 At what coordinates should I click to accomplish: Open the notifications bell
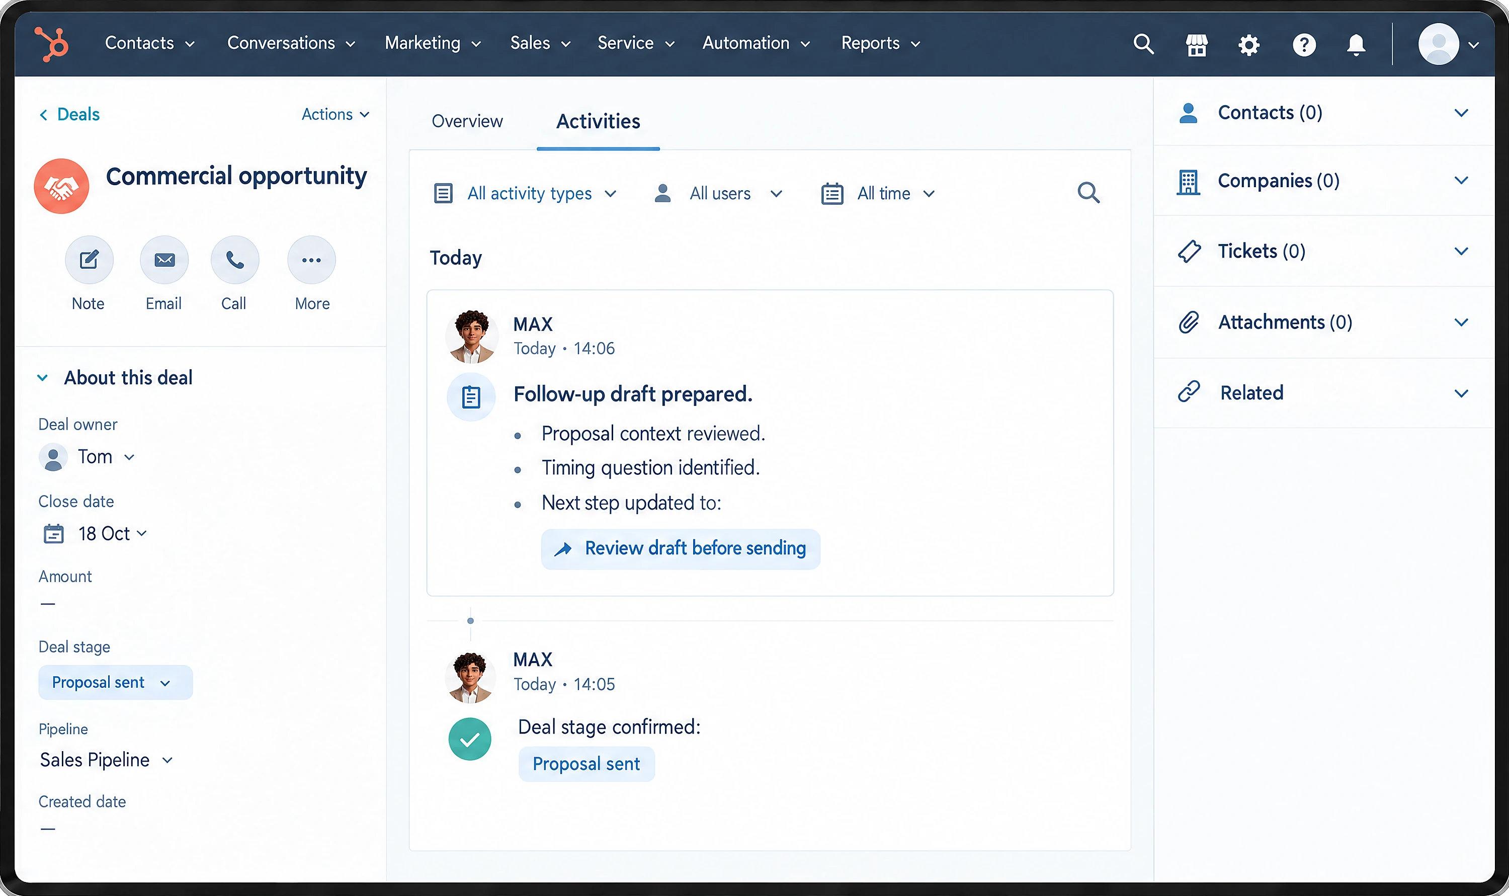1356,45
